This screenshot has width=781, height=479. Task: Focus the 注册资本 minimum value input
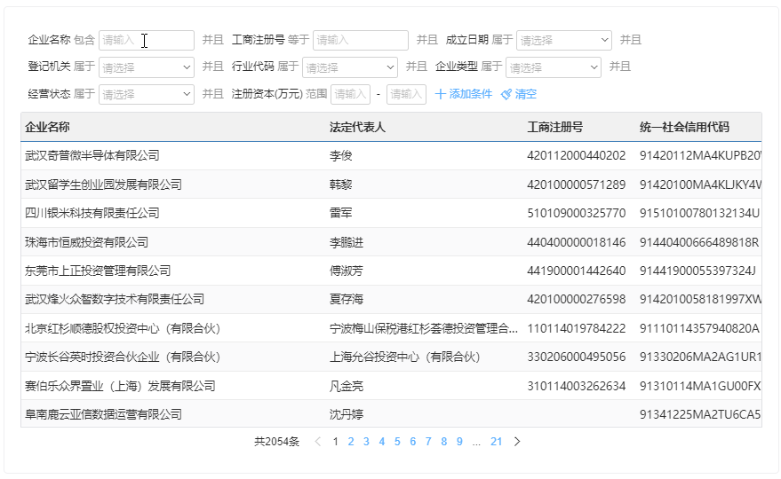[x=351, y=94]
